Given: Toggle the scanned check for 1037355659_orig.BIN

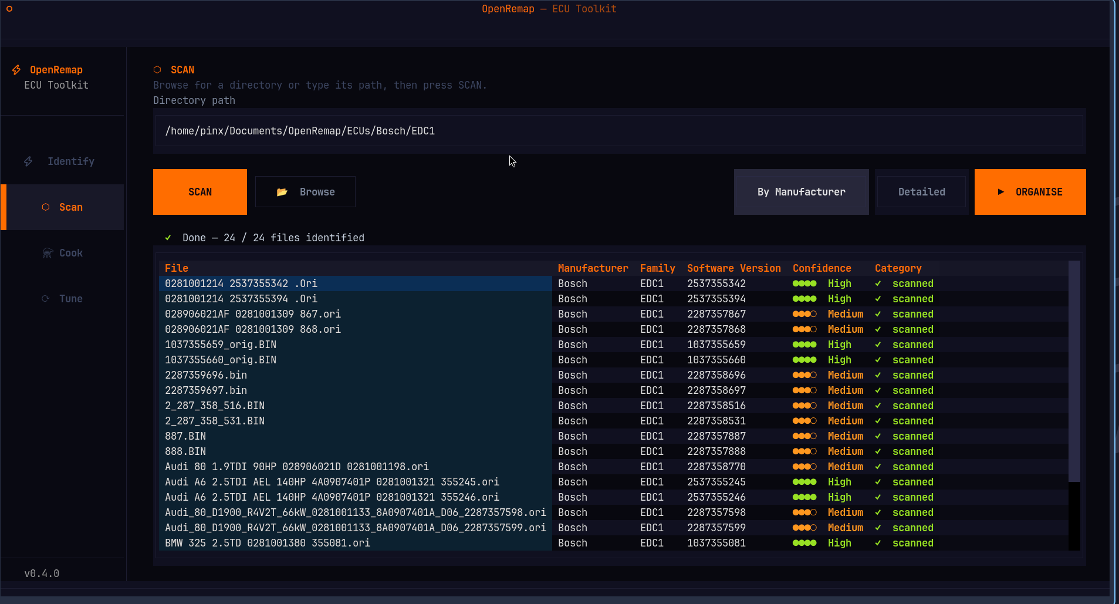Looking at the screenshot, I should pos(879,345).
